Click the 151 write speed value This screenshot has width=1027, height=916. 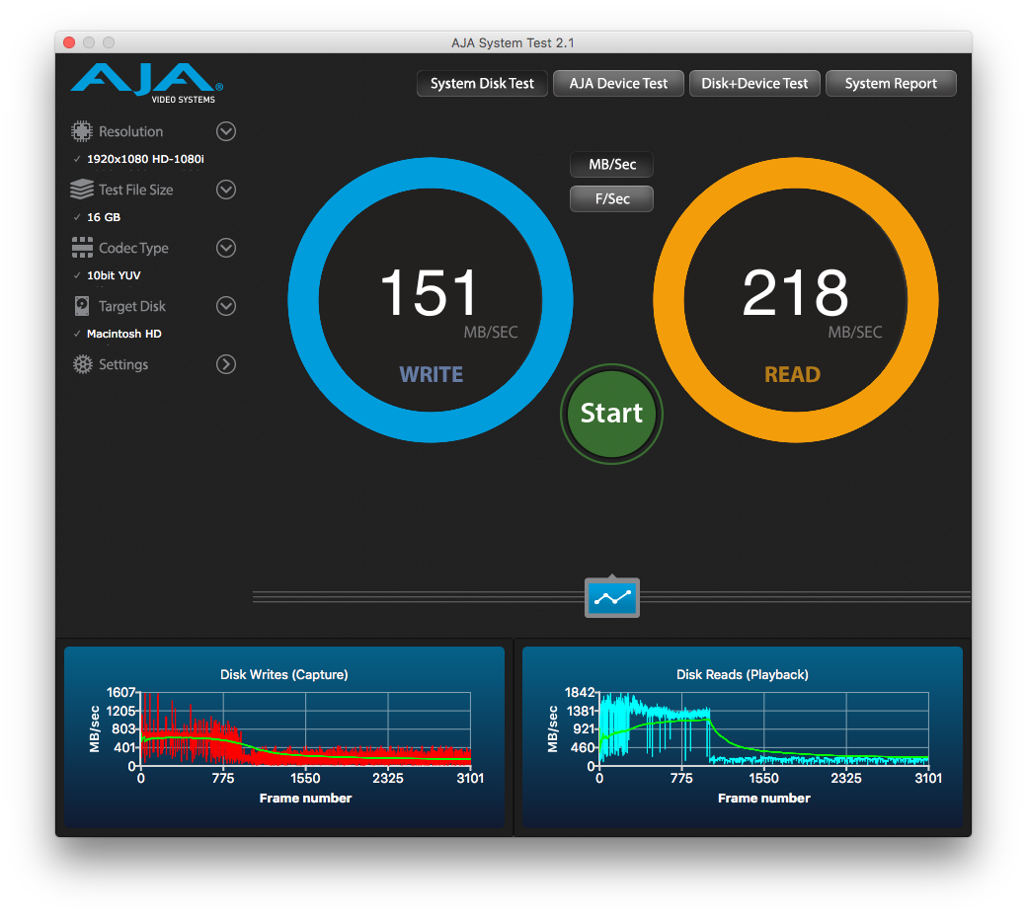pyautogui.click(x=429, y=293)
